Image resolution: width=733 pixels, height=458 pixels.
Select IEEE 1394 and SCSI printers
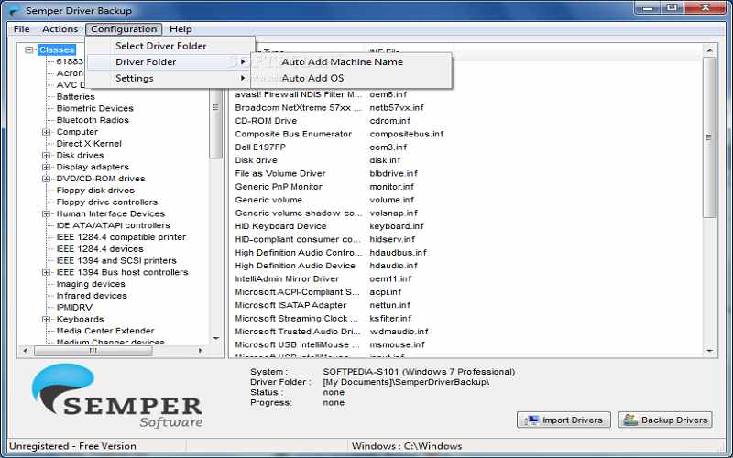[x=116, y=260]
